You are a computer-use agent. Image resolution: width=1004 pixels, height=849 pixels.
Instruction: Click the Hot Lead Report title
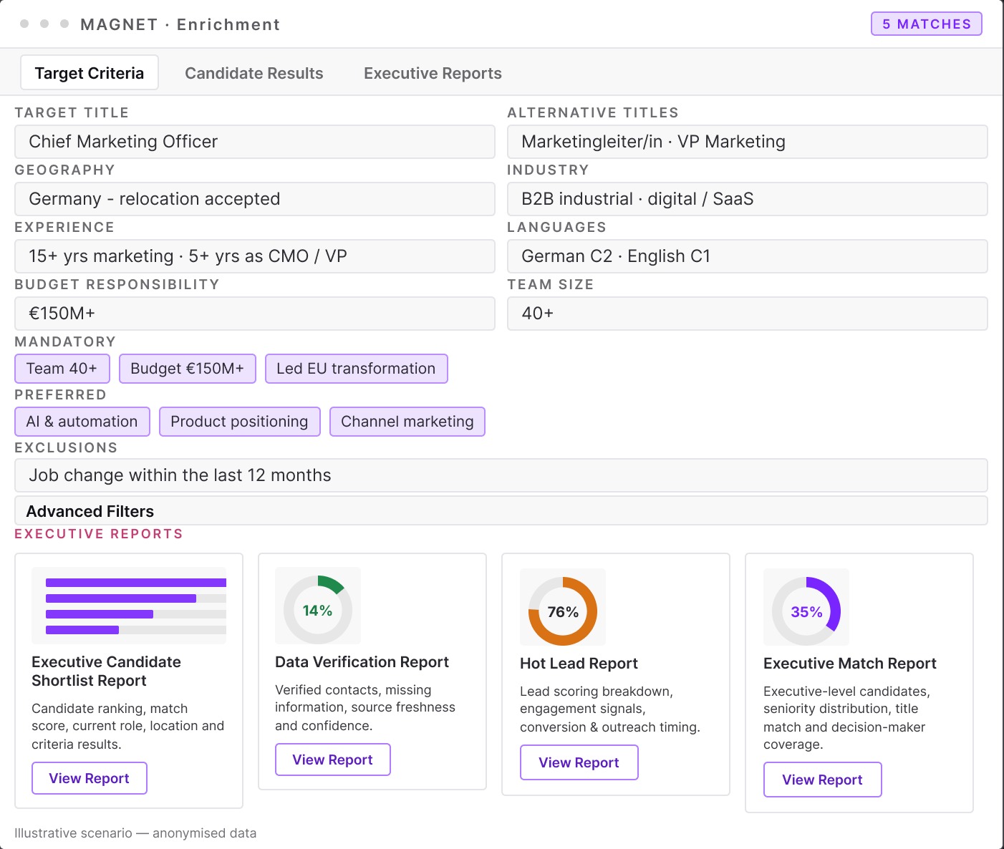click(x=579, y=664)
